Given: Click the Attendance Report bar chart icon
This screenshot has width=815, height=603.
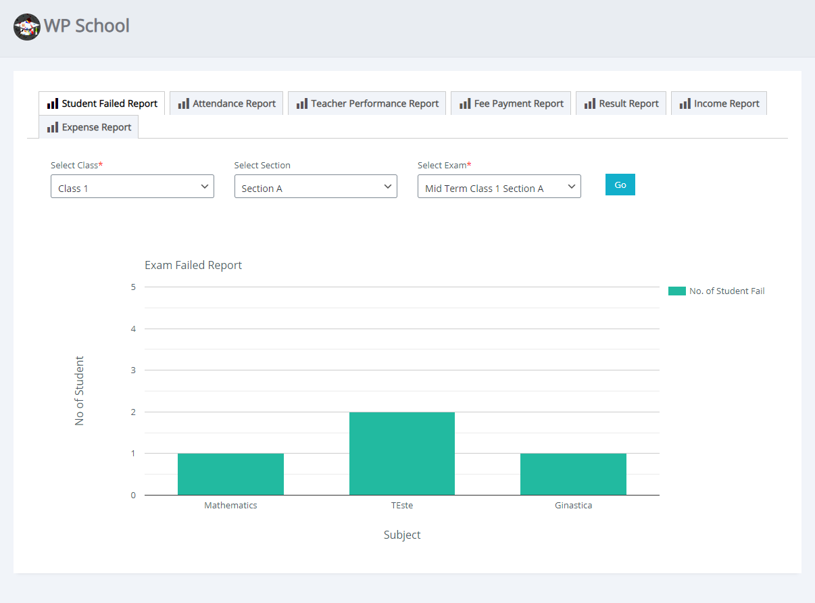Looking at the screenshot, I should click(x=183, y=104).
